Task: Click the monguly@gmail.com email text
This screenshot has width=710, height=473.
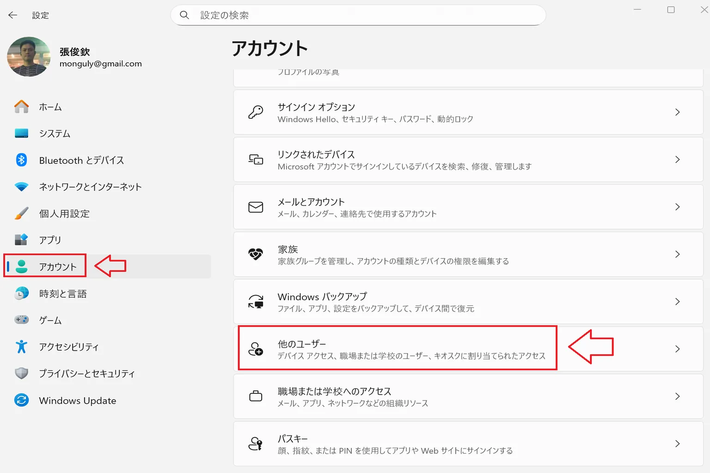Action: pyautogui.click(x=101, y=64)
